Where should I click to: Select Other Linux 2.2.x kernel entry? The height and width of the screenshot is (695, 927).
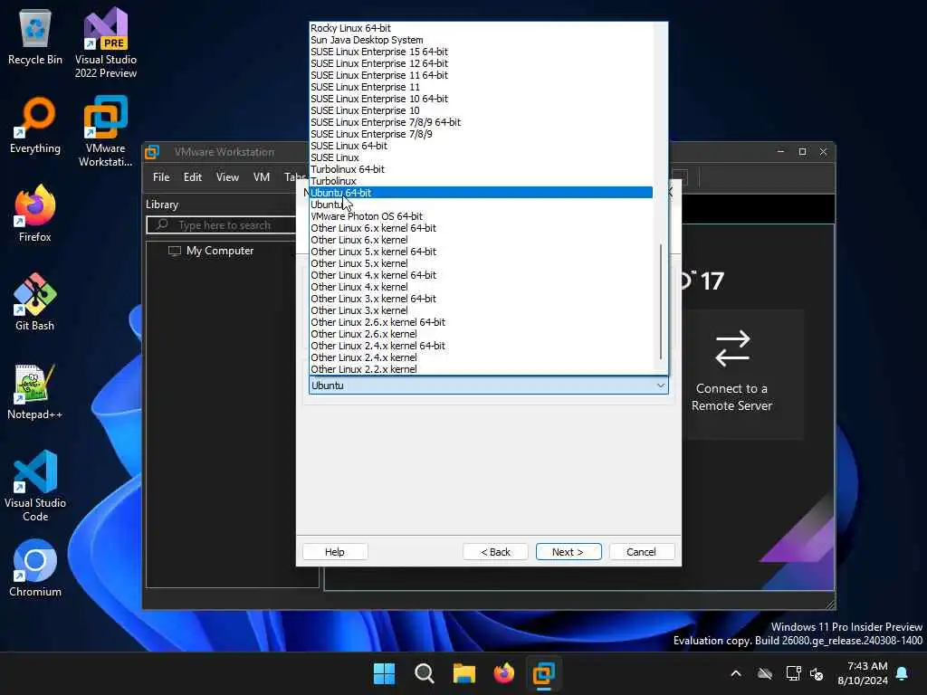pos(481,369)
